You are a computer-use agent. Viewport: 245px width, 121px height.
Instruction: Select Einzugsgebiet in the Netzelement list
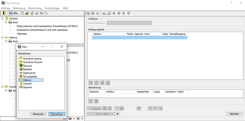coord(28,76)
